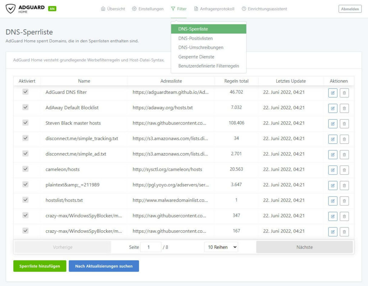Edit the AdAway Default Blocklist entry
This screenshot has width=368, height=286.
[332, 109]
